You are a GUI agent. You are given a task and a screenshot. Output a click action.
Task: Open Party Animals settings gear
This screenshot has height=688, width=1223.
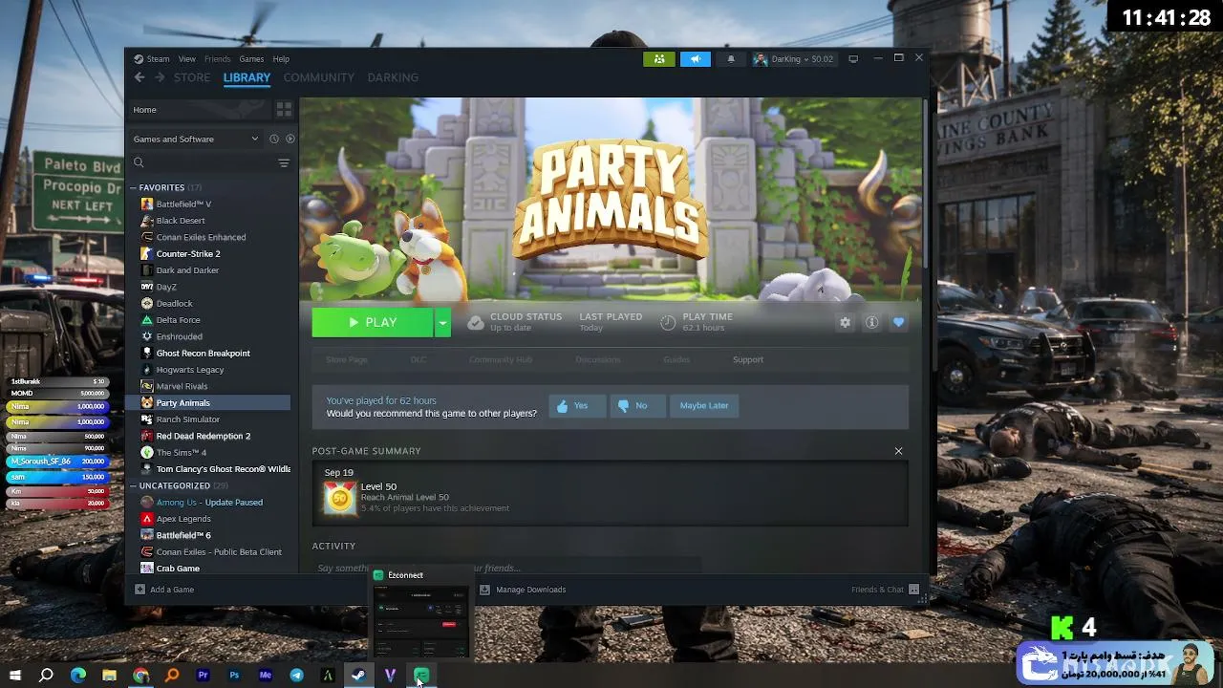(x=845, y=323)
